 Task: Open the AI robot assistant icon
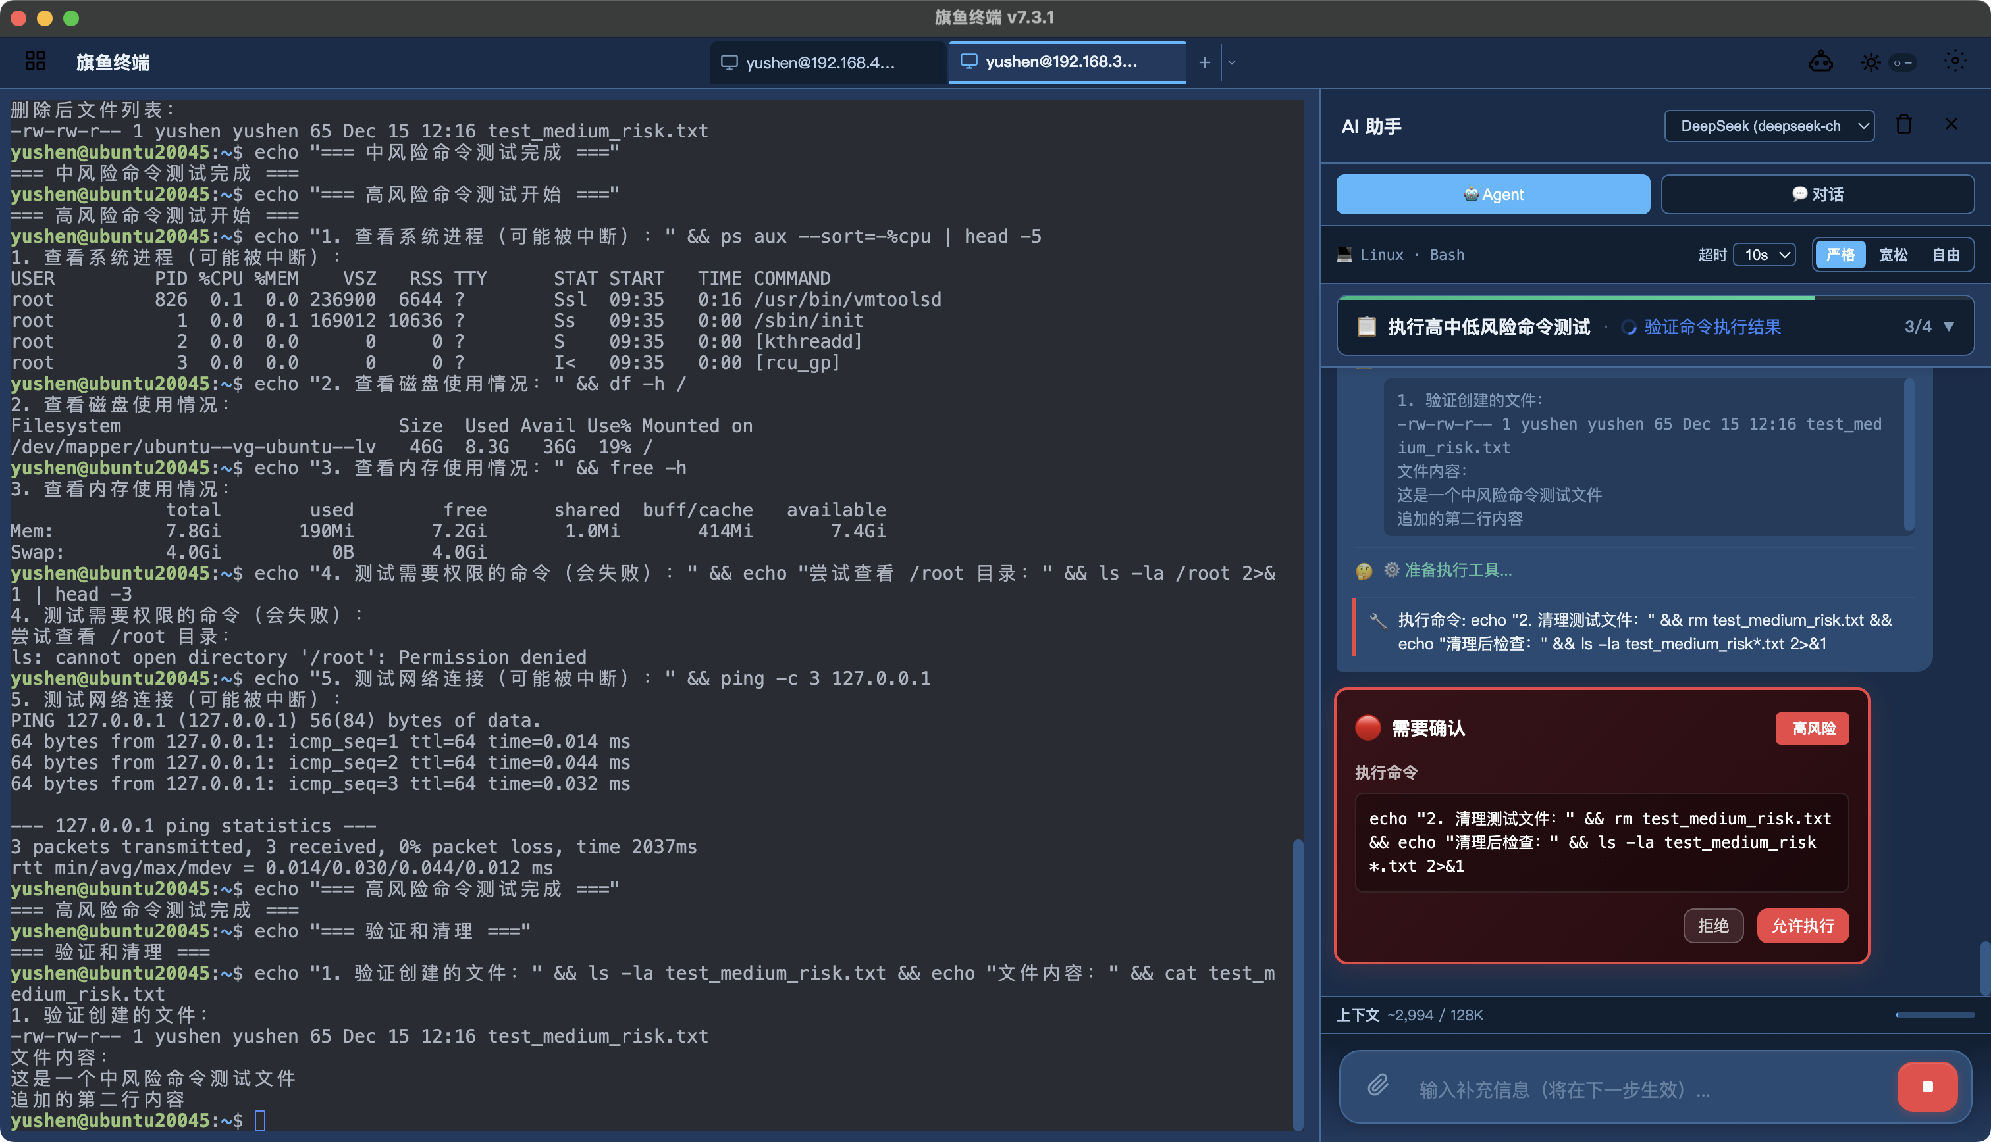[x=1820, y=62]
